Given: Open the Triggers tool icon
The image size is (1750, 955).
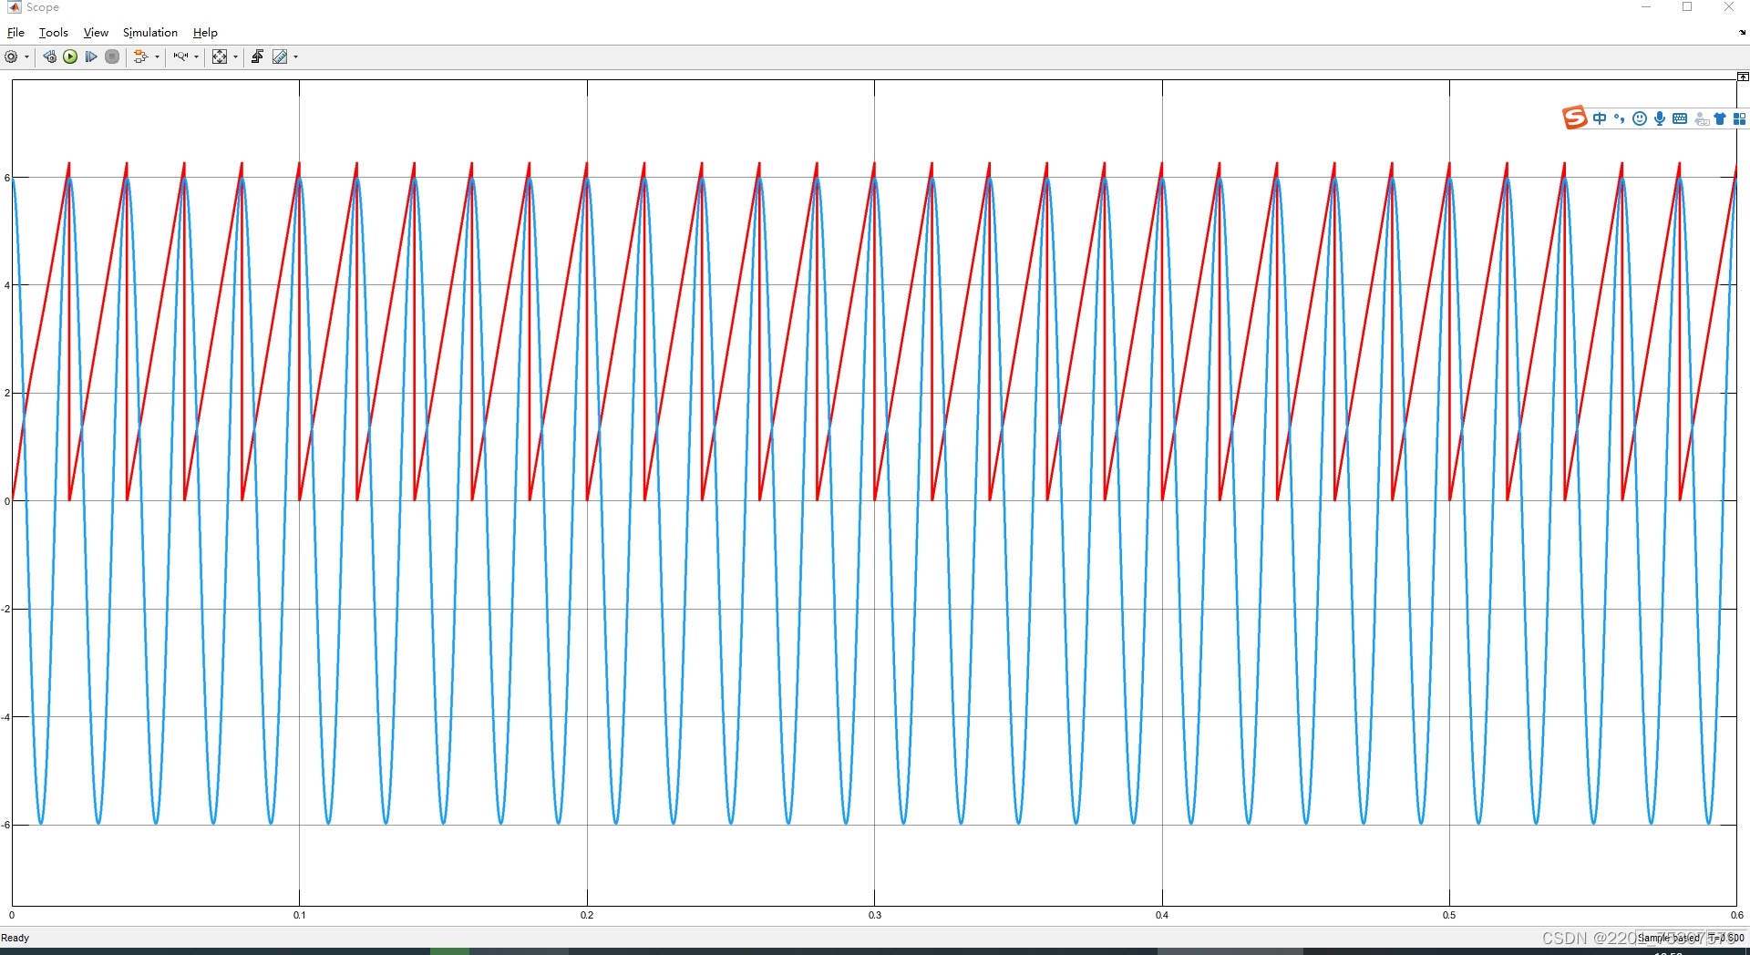Looking at the screenshot, I should pos(257,56).
